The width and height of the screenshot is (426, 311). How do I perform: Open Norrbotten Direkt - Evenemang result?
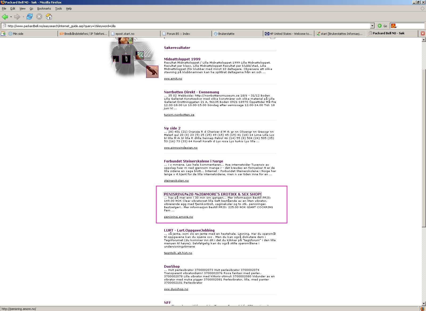tap(191, 92)
